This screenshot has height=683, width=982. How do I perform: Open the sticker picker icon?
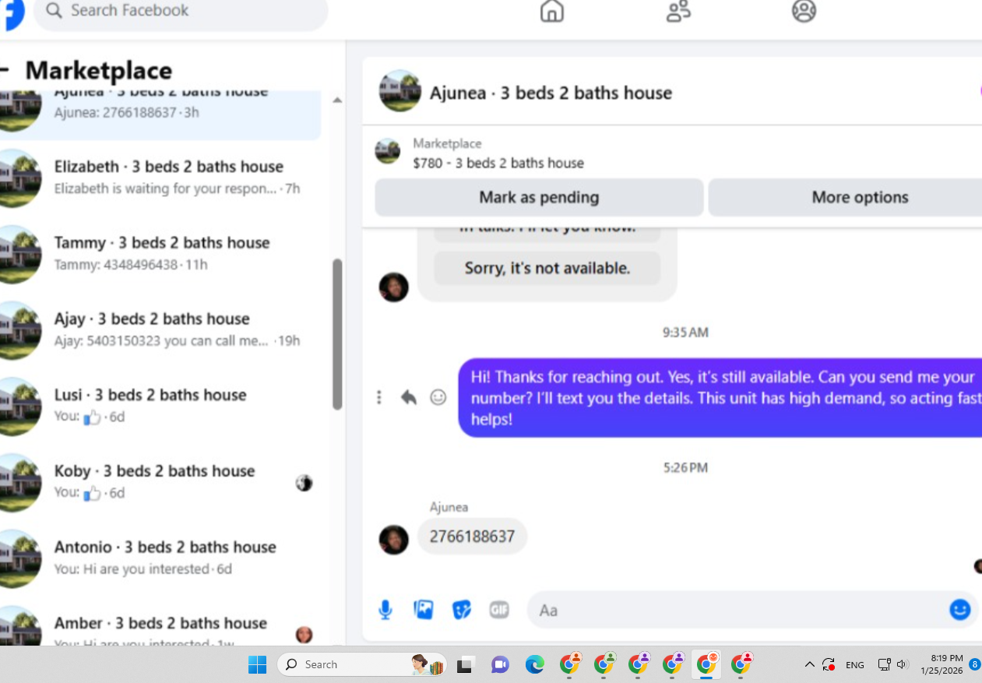click(462, 610)
